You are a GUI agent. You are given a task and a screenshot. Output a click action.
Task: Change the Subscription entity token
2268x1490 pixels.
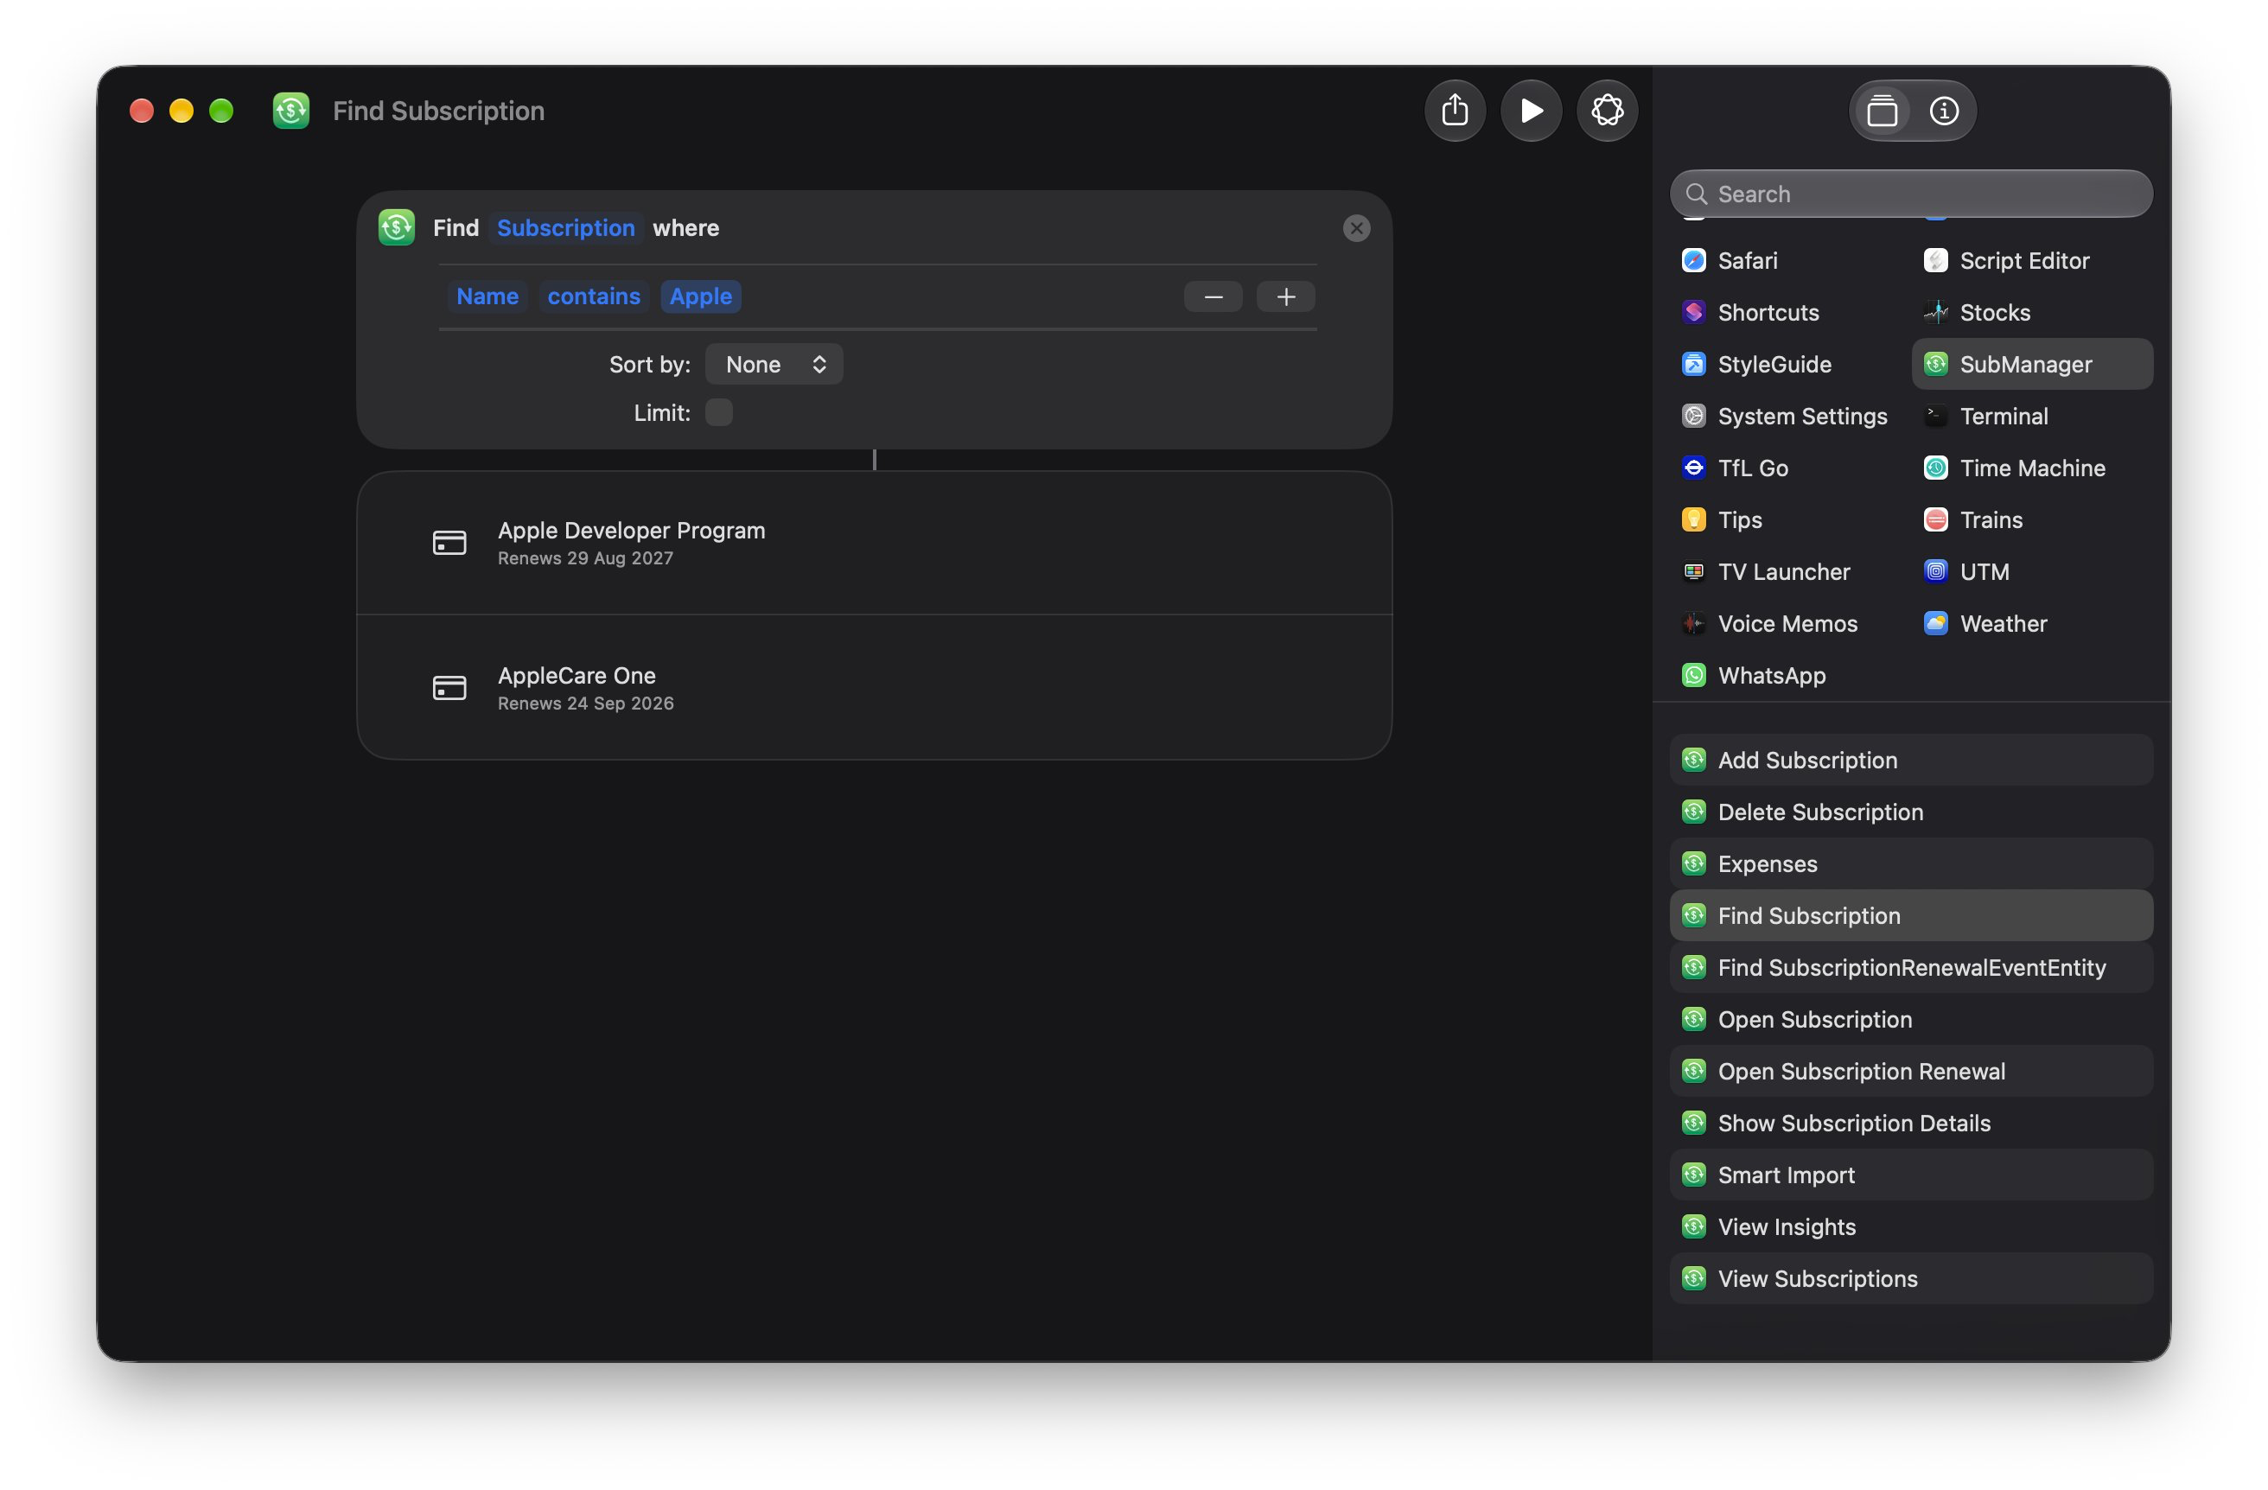tap(565, 227)
